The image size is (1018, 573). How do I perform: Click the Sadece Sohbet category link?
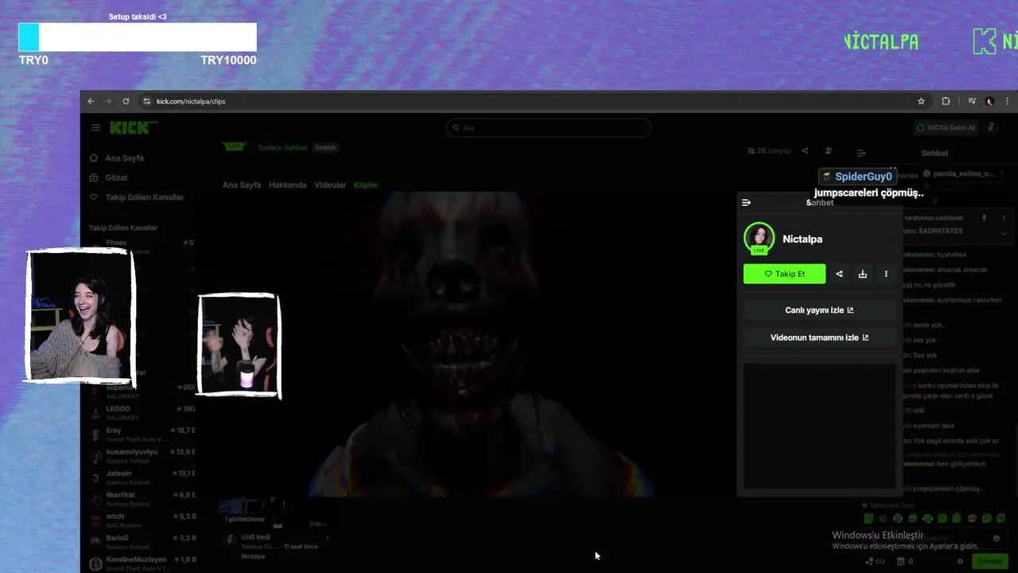282,147
